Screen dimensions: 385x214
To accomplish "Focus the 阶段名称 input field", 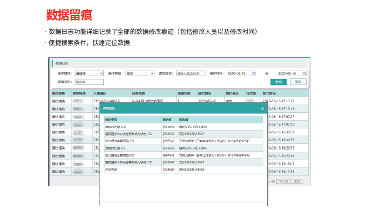I will (x=89, y=82).
